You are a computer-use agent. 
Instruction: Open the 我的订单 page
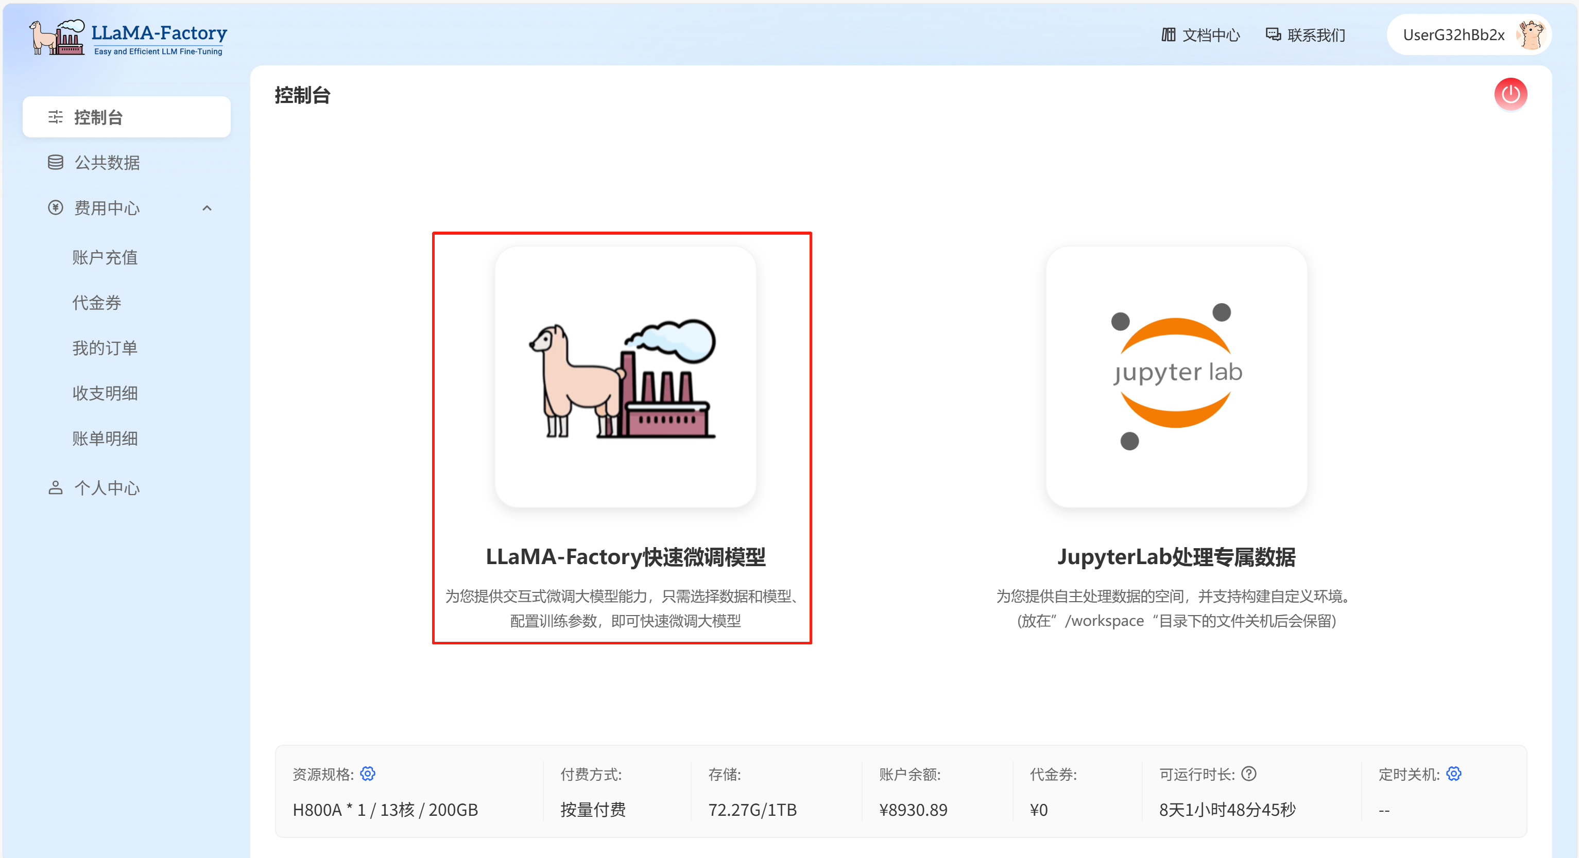tap(105, 347)
